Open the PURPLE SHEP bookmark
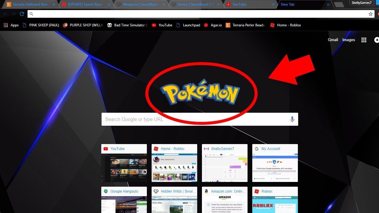The width and height of the screenshot is (379, 213). [x=83, y=25]
